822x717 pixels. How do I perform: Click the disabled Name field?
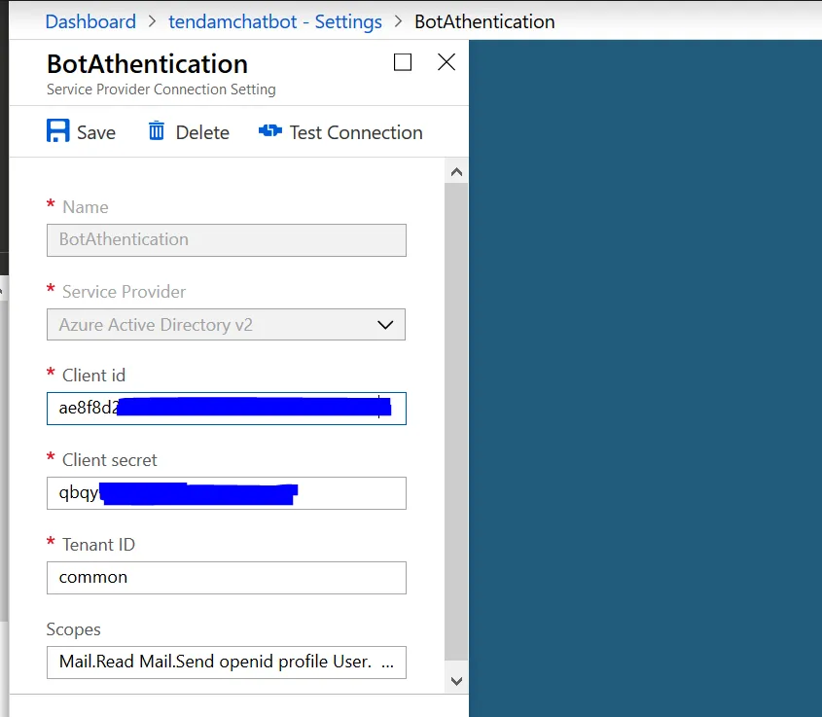pos(226,240)
